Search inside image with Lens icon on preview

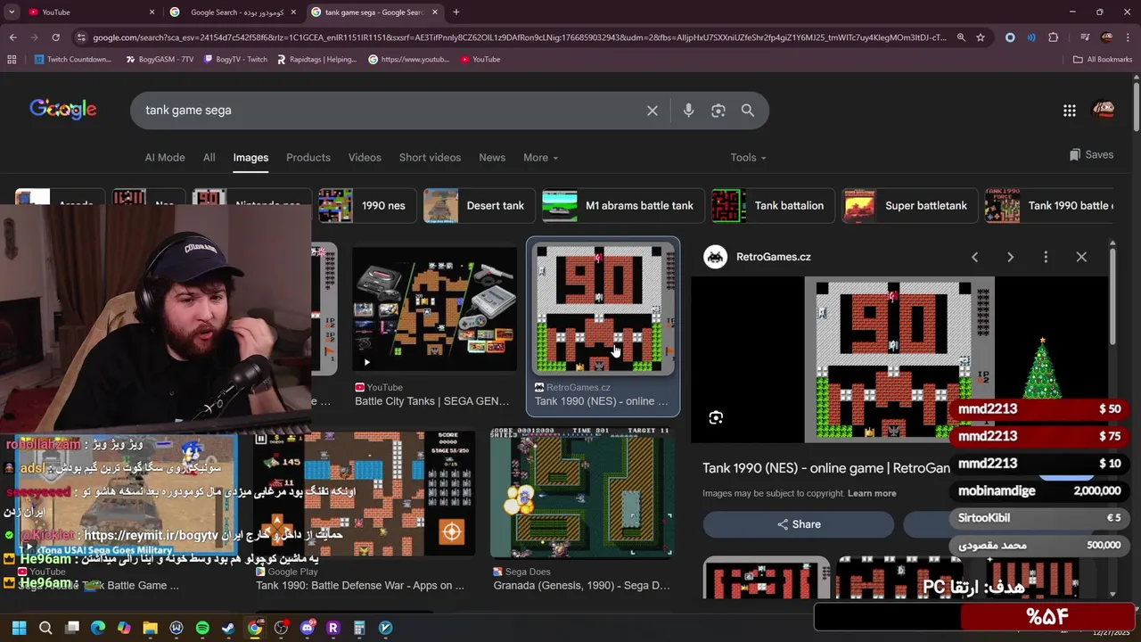(716, 418)
